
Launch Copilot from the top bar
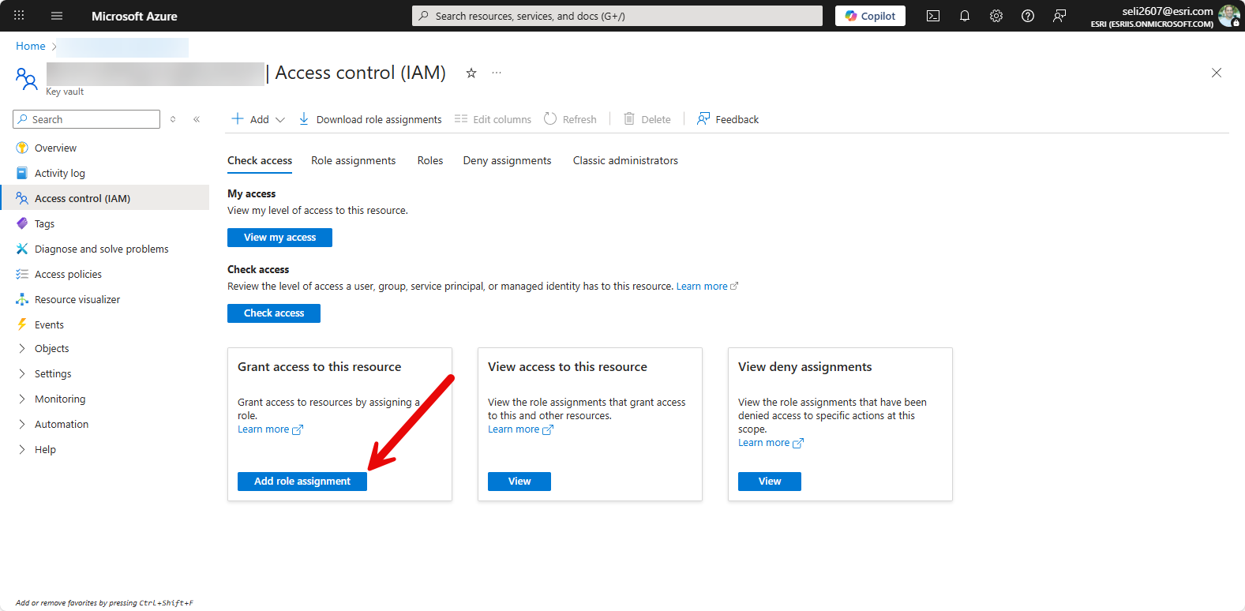pyautogui.click(x=870, y=16)
